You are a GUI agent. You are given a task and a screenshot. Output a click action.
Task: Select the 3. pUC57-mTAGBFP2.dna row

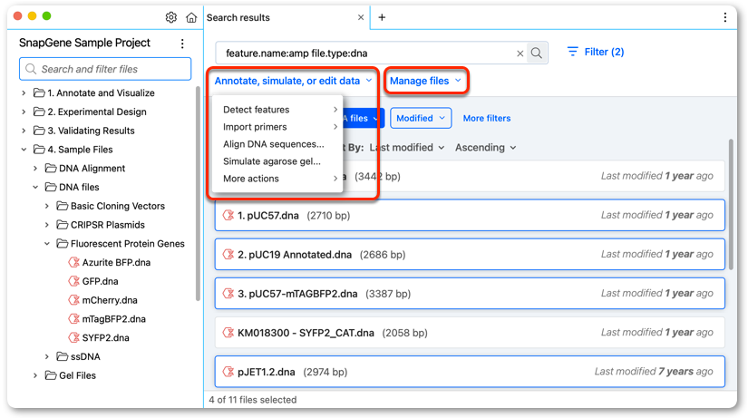tap(470, 294)
